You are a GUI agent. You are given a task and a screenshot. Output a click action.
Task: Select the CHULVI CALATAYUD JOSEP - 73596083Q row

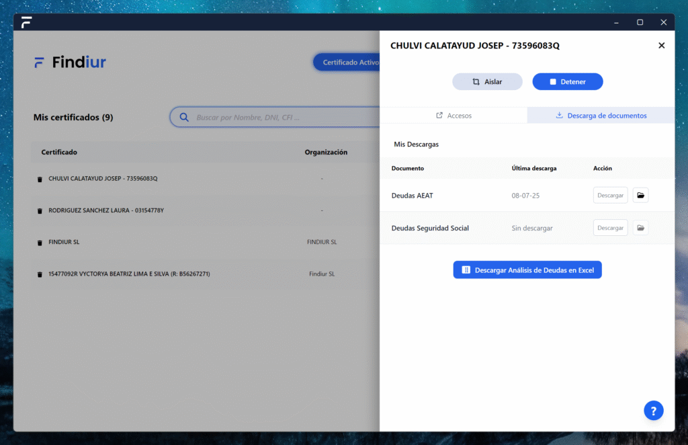(x=206, y=179)
